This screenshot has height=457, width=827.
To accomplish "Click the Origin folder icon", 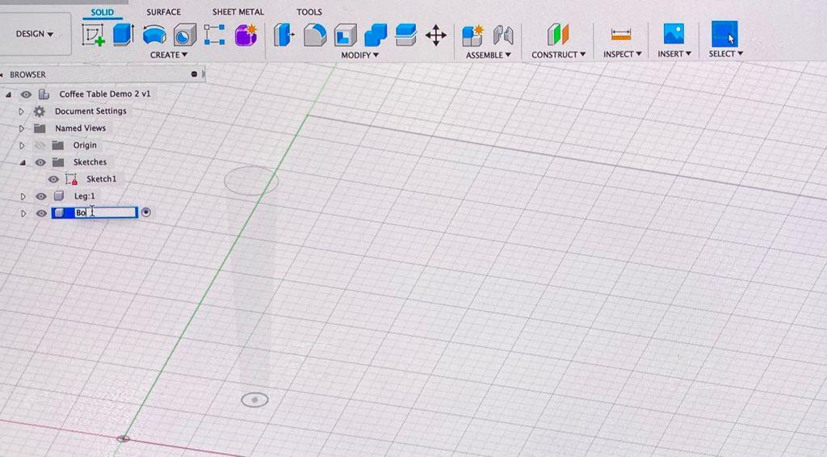I will click(x=58, y=145).
